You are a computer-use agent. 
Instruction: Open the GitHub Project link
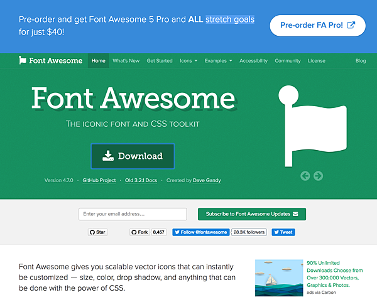[x=99, y=180]
